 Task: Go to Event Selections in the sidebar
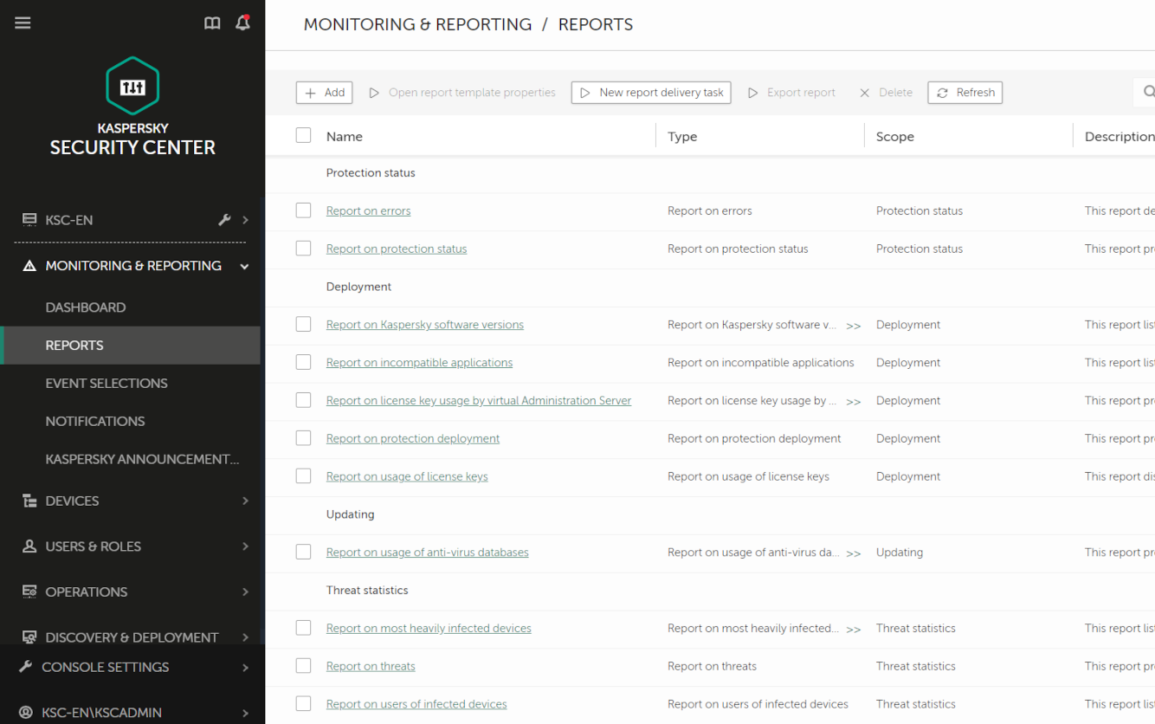[x=106, y=383]
